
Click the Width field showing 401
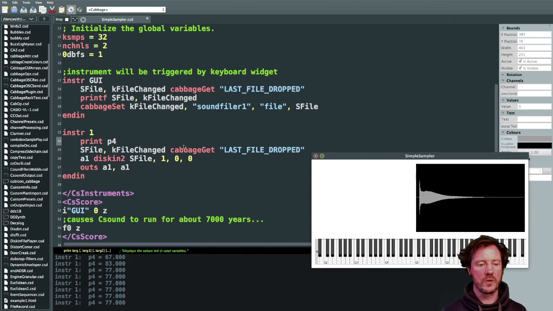tap(534, 48)
